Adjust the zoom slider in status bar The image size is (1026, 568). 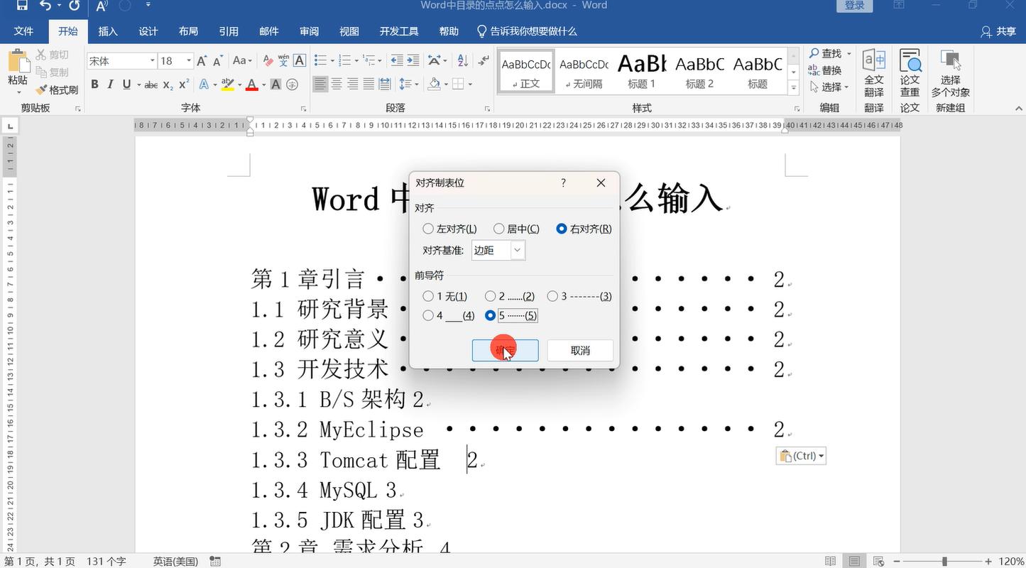pyautogui.click(x=944, y=561)
